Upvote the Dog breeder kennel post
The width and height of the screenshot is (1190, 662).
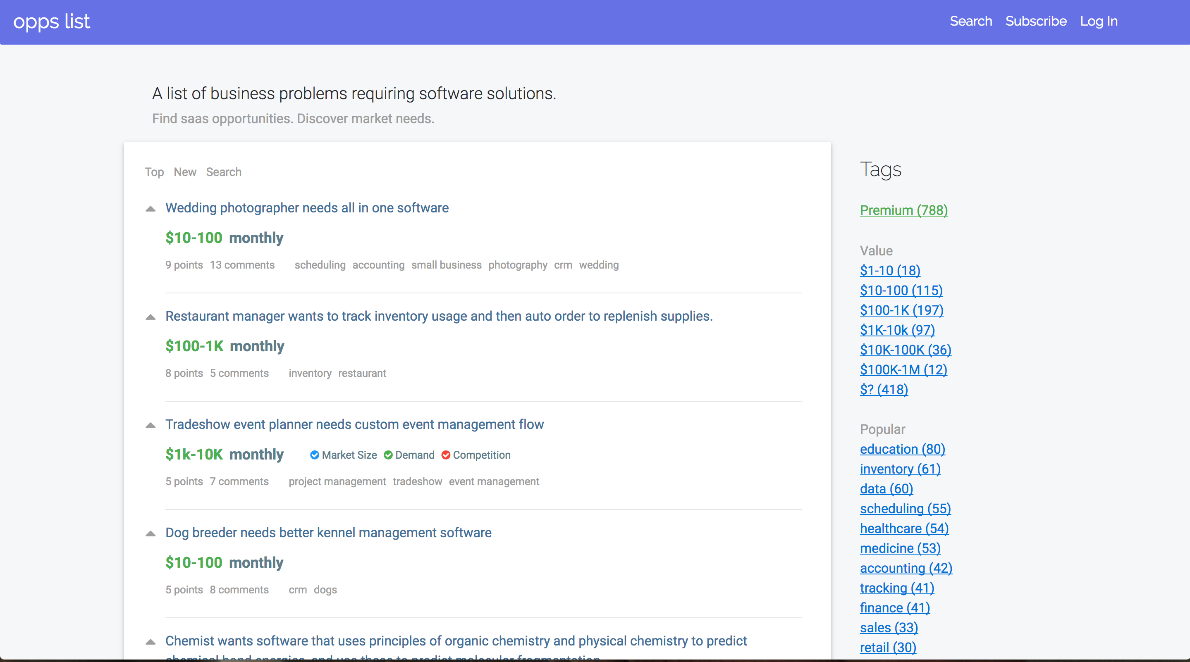tap(150, 533)
